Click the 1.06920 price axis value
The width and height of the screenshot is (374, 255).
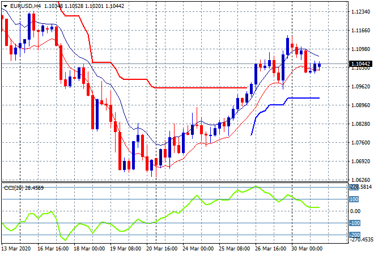[361, 161]
